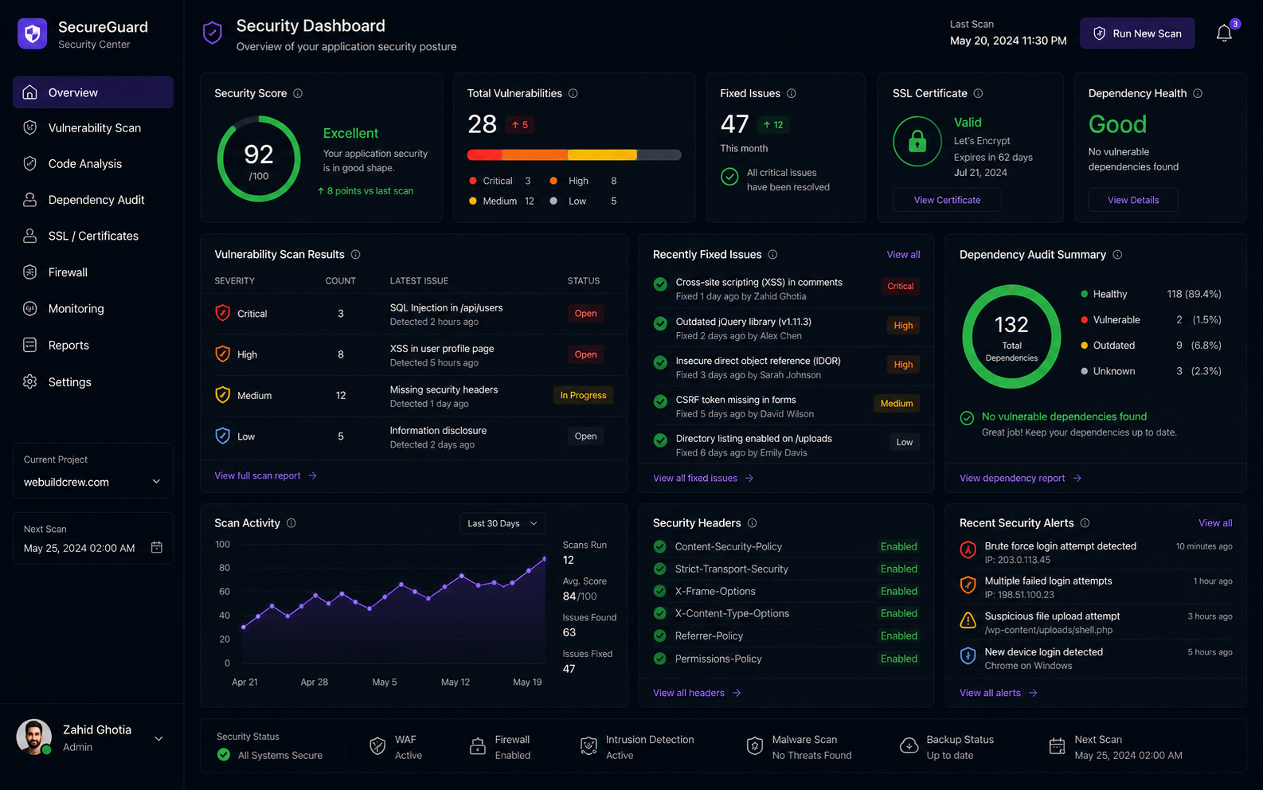Click info icon beside Scan Activity

[291, 522]
